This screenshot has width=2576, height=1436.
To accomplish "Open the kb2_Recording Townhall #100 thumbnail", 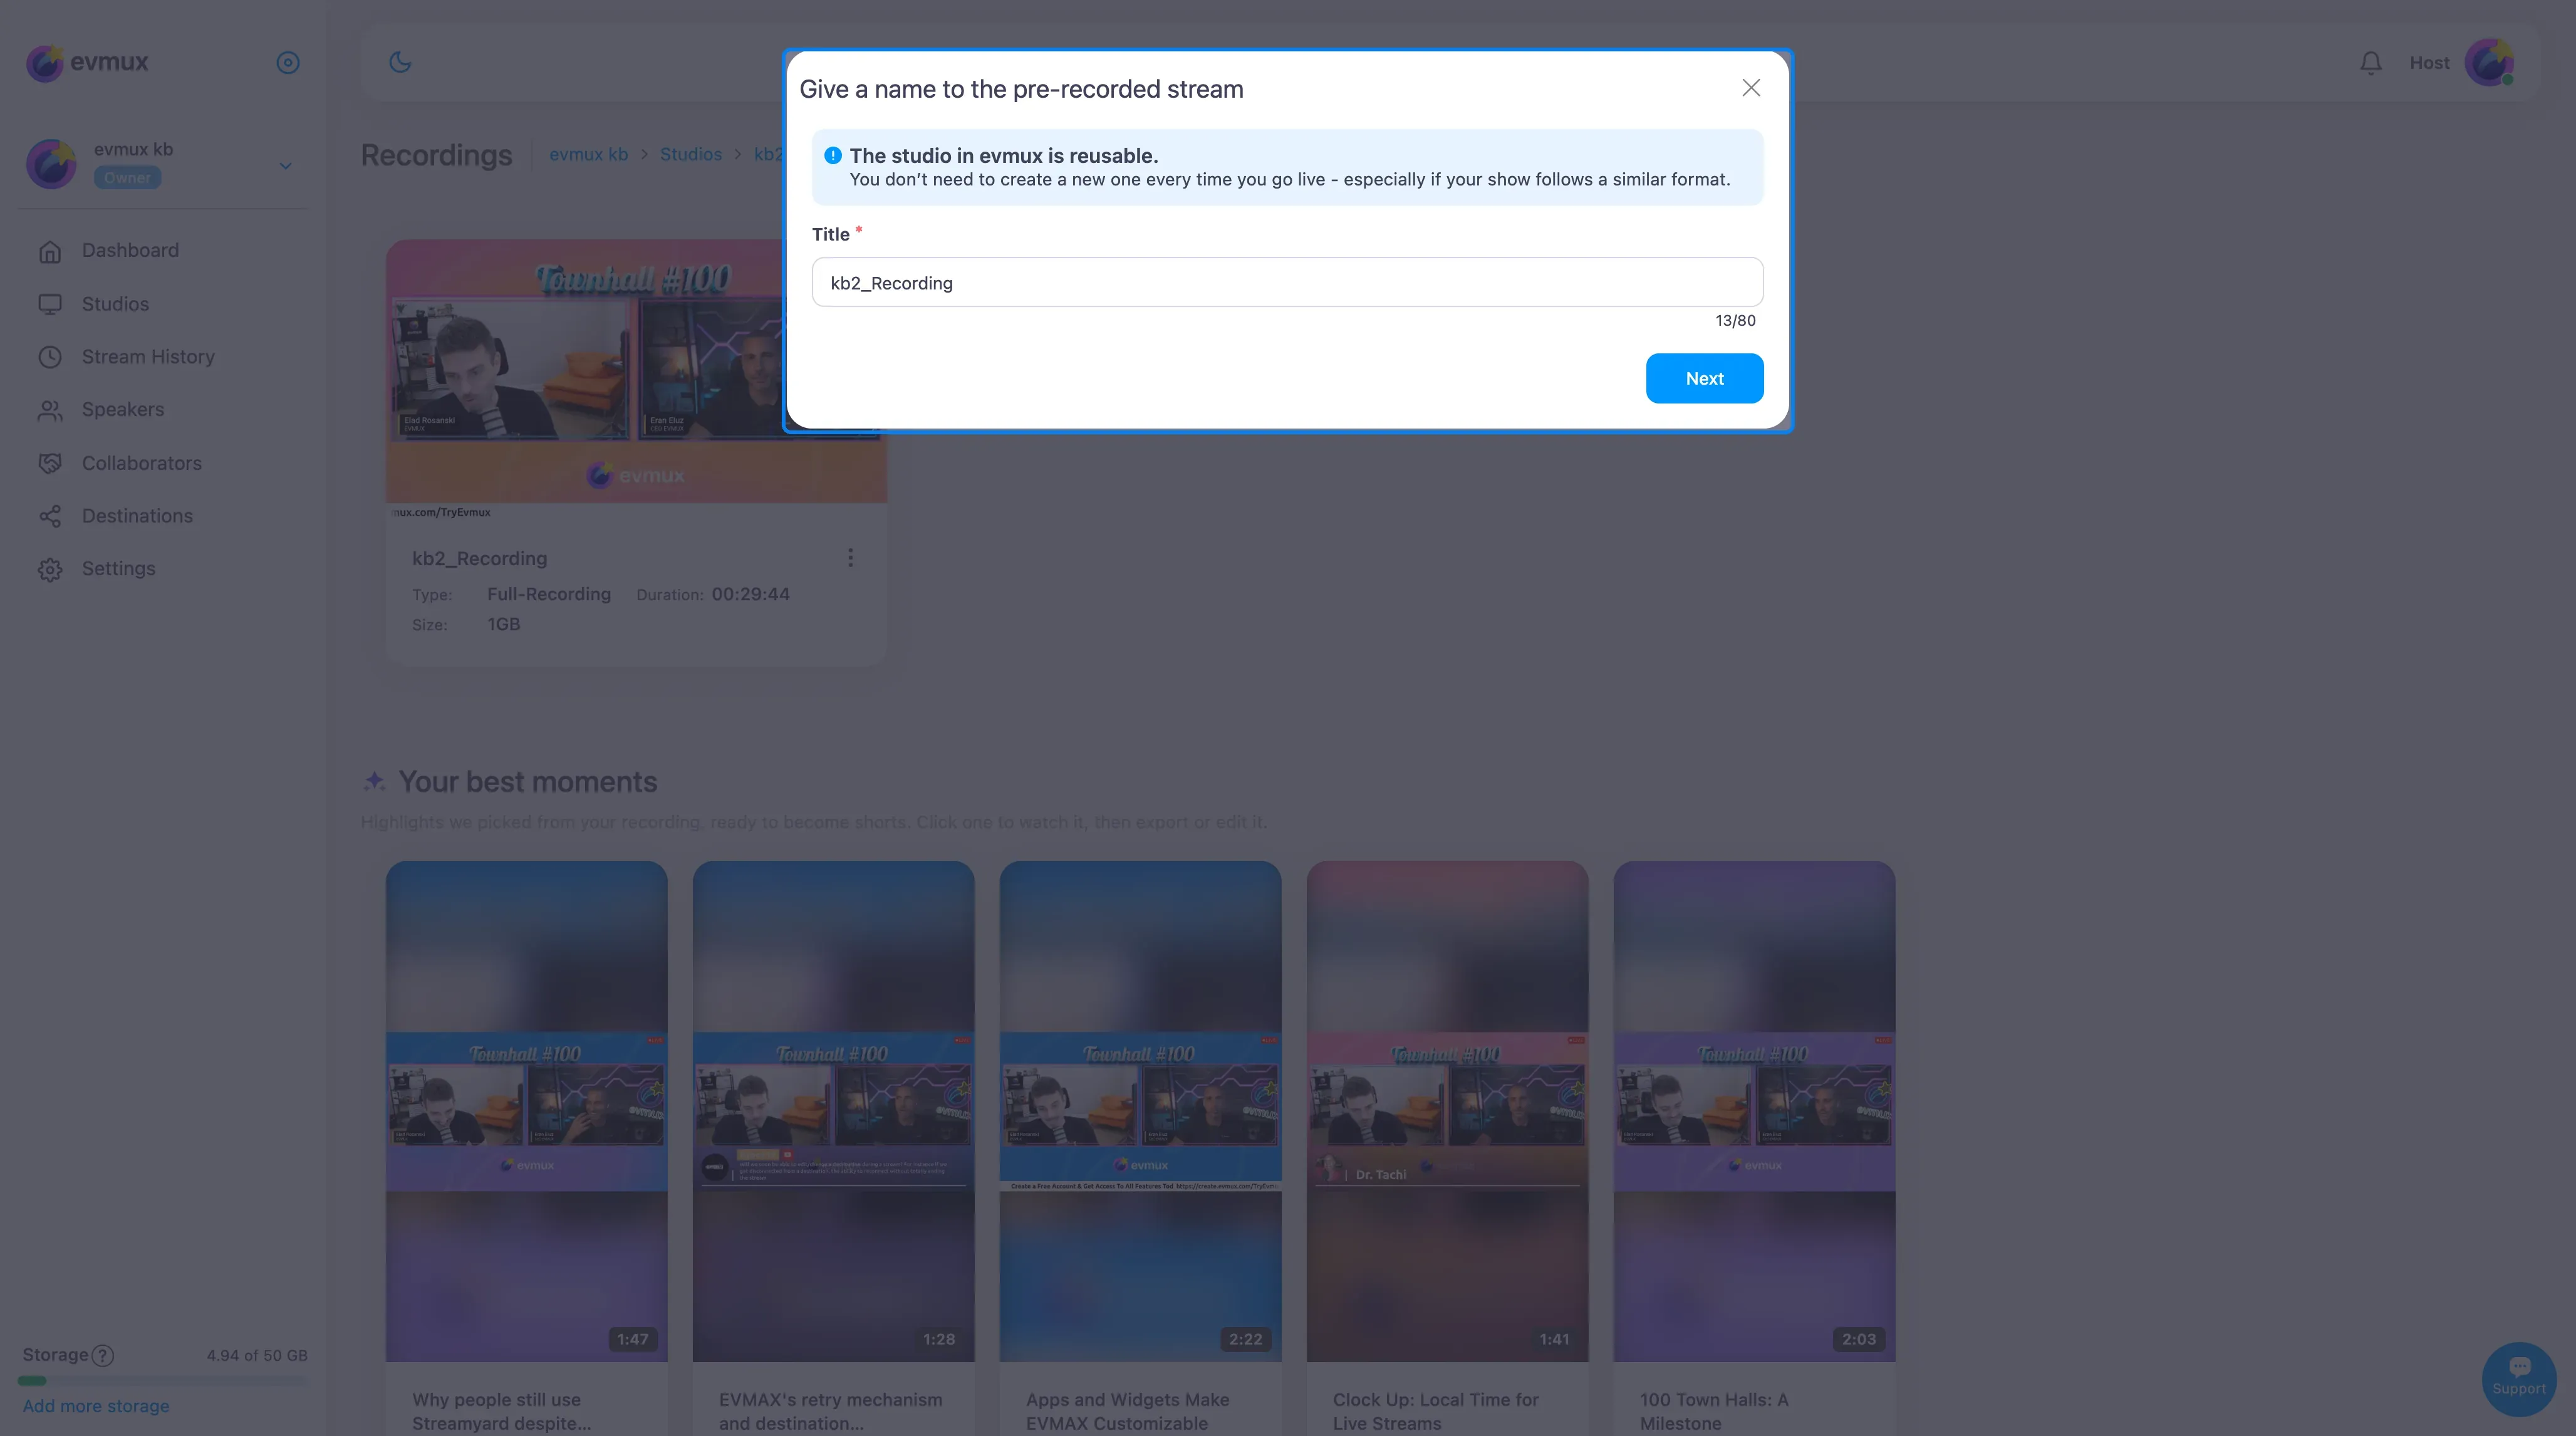I will [636, 370].
